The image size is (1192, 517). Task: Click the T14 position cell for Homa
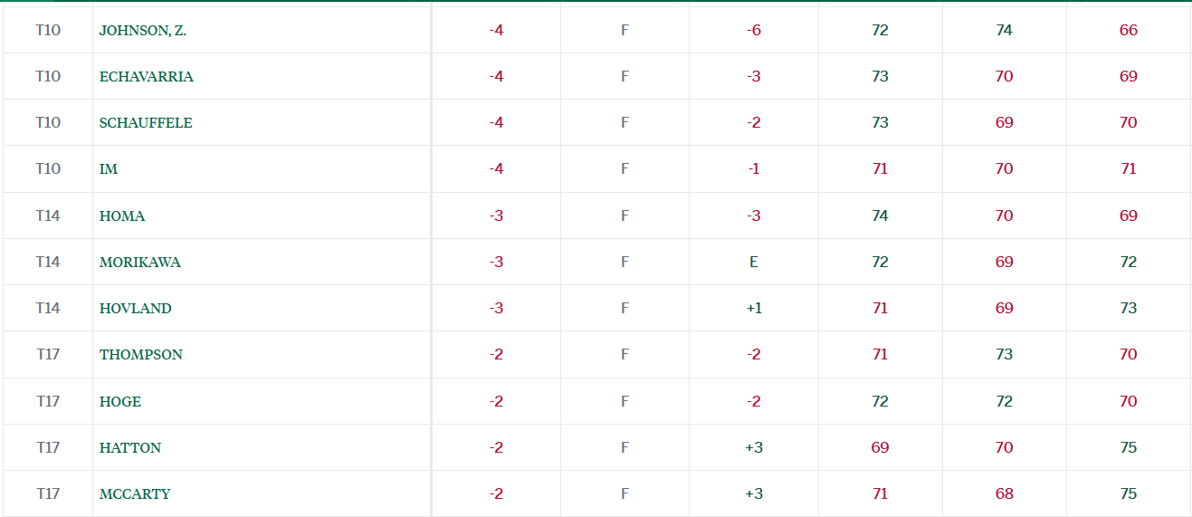tap(48, 215)
